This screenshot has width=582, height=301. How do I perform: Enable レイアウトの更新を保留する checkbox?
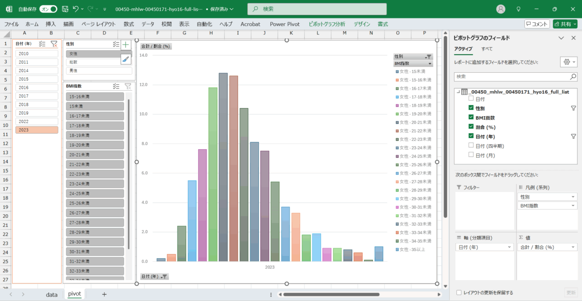pos(459,293)
